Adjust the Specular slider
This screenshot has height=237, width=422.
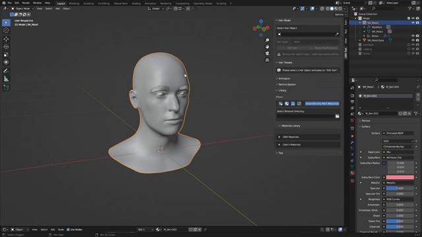[400, 188]
